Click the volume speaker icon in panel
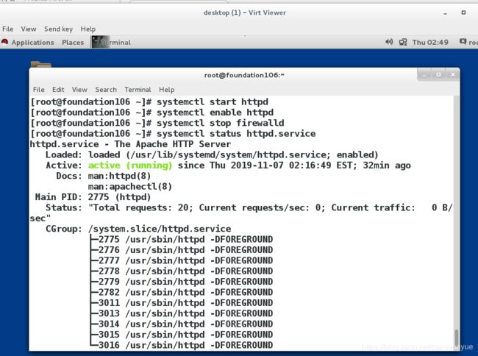Screen dimensions: 478x356 pos(389,42)
